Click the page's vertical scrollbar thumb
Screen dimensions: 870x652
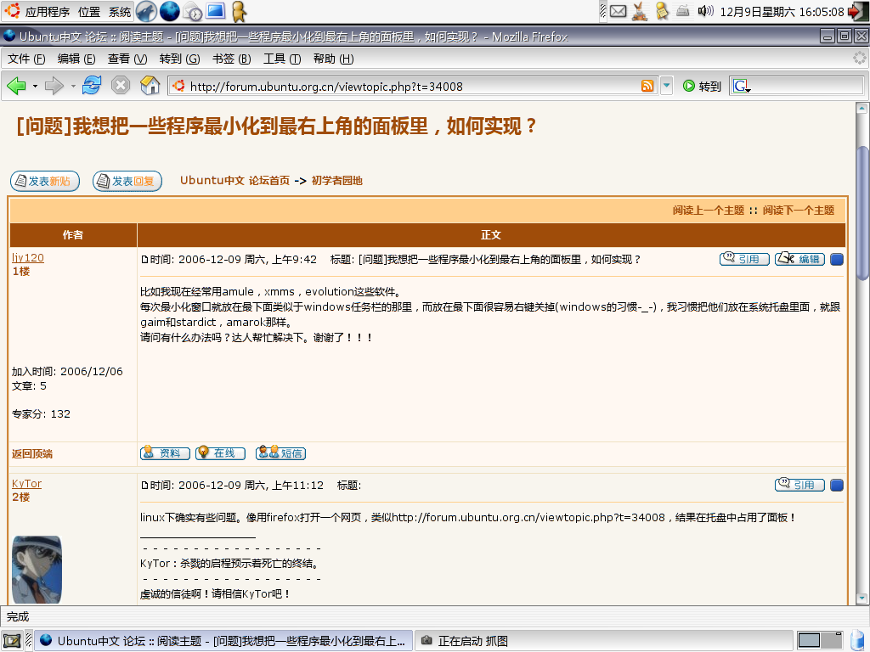click(x=862, y=213)
